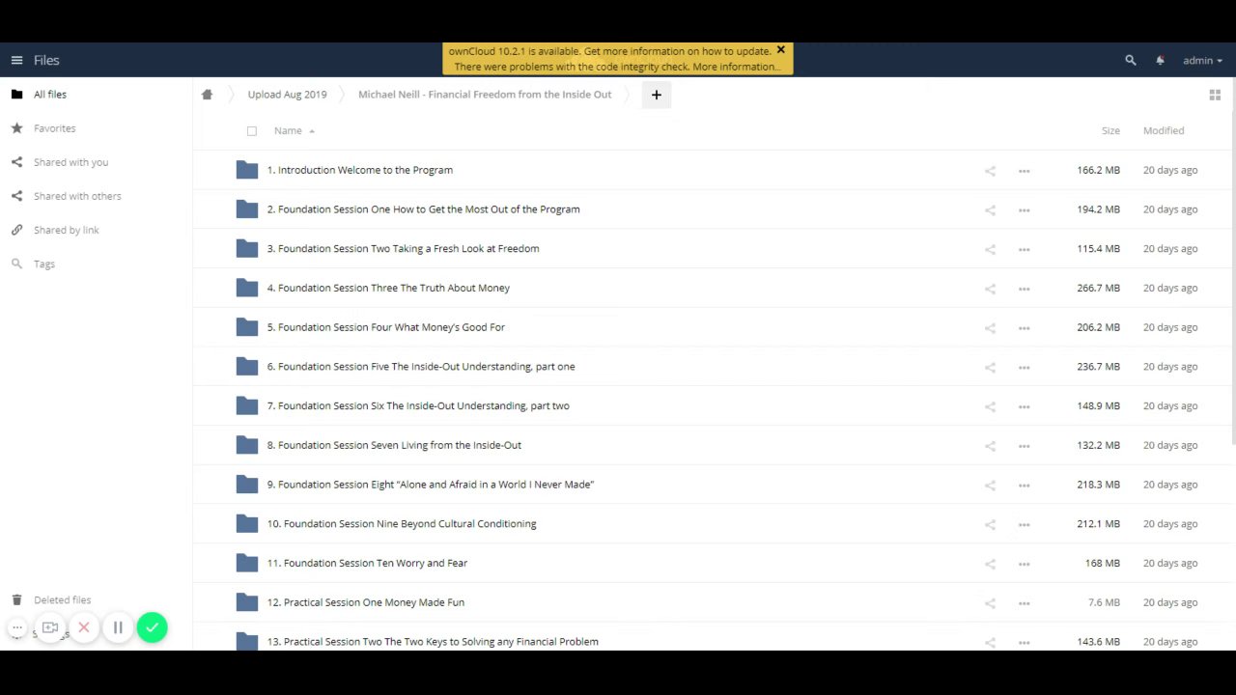The height and width of the screenshot is (695, 1236).
Task: Open more actions for 5. Foundation Session Four
Action: [1024, 328]
